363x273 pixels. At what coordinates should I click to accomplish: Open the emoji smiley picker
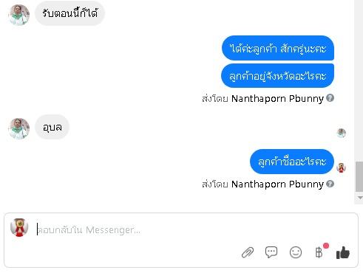pyautogui.click(x=296, y=252)
